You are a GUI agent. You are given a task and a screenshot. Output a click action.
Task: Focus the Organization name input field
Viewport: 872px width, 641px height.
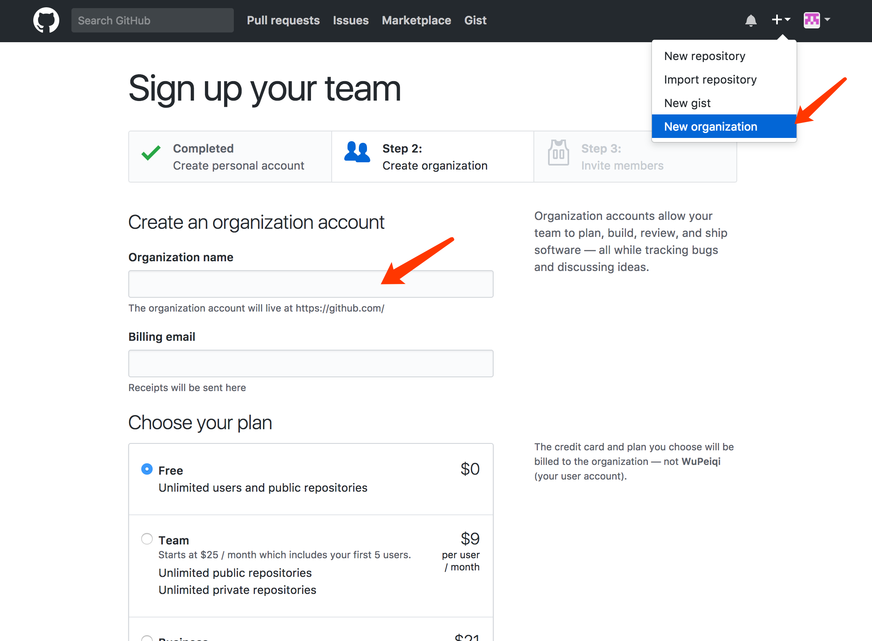(x=311, y=284)
